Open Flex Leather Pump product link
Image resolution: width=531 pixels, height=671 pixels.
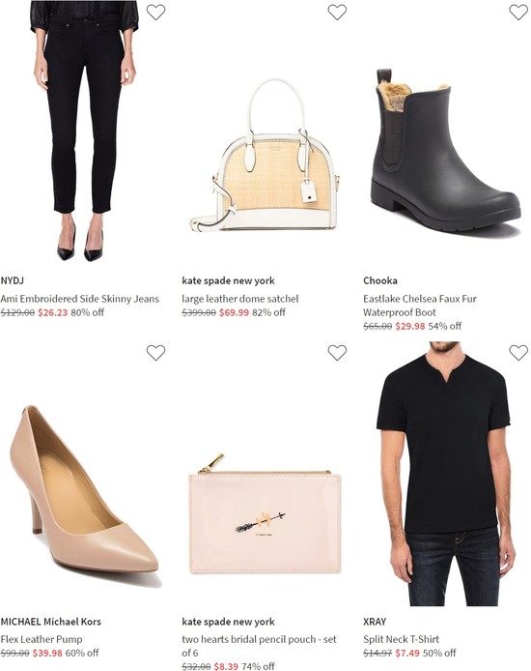(42, 639)
